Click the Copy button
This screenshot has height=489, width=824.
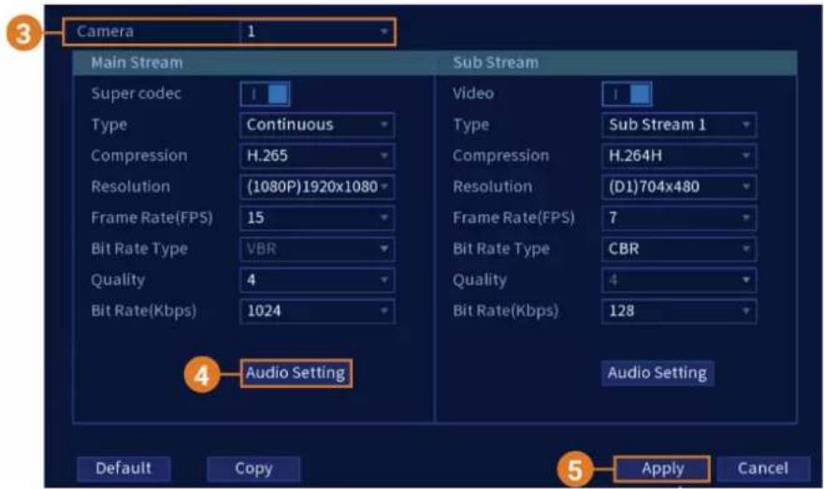pyautogui.click(x=253, y=468)
